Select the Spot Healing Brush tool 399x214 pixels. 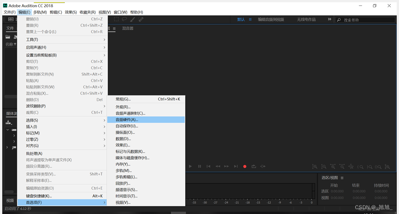(x=141, y=19)
